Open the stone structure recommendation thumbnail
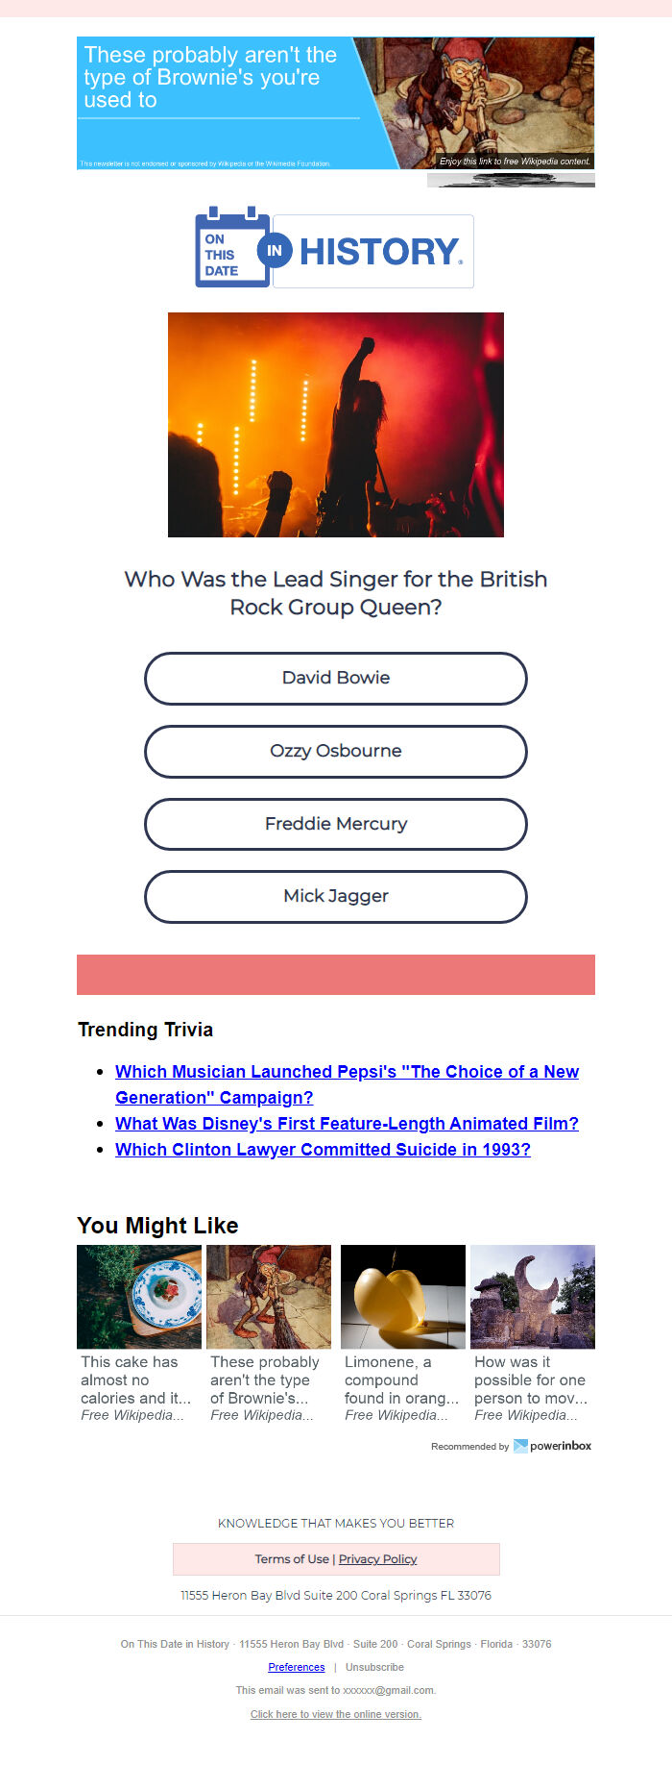Viewport: 672px width, 1765px height. (x=533, y=1297)
